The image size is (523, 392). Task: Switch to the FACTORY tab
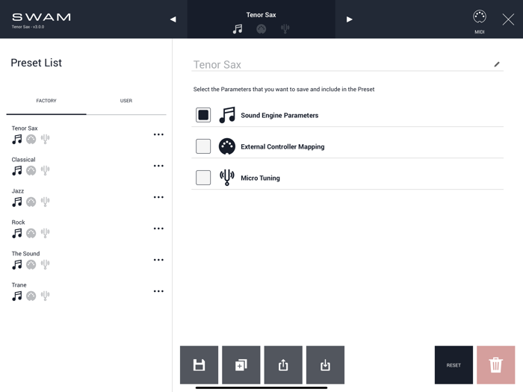coord(46,101)
